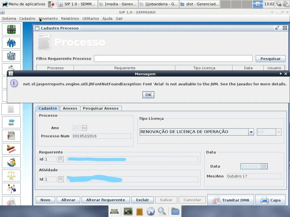Click the Atividade Id field

(50, 179)
